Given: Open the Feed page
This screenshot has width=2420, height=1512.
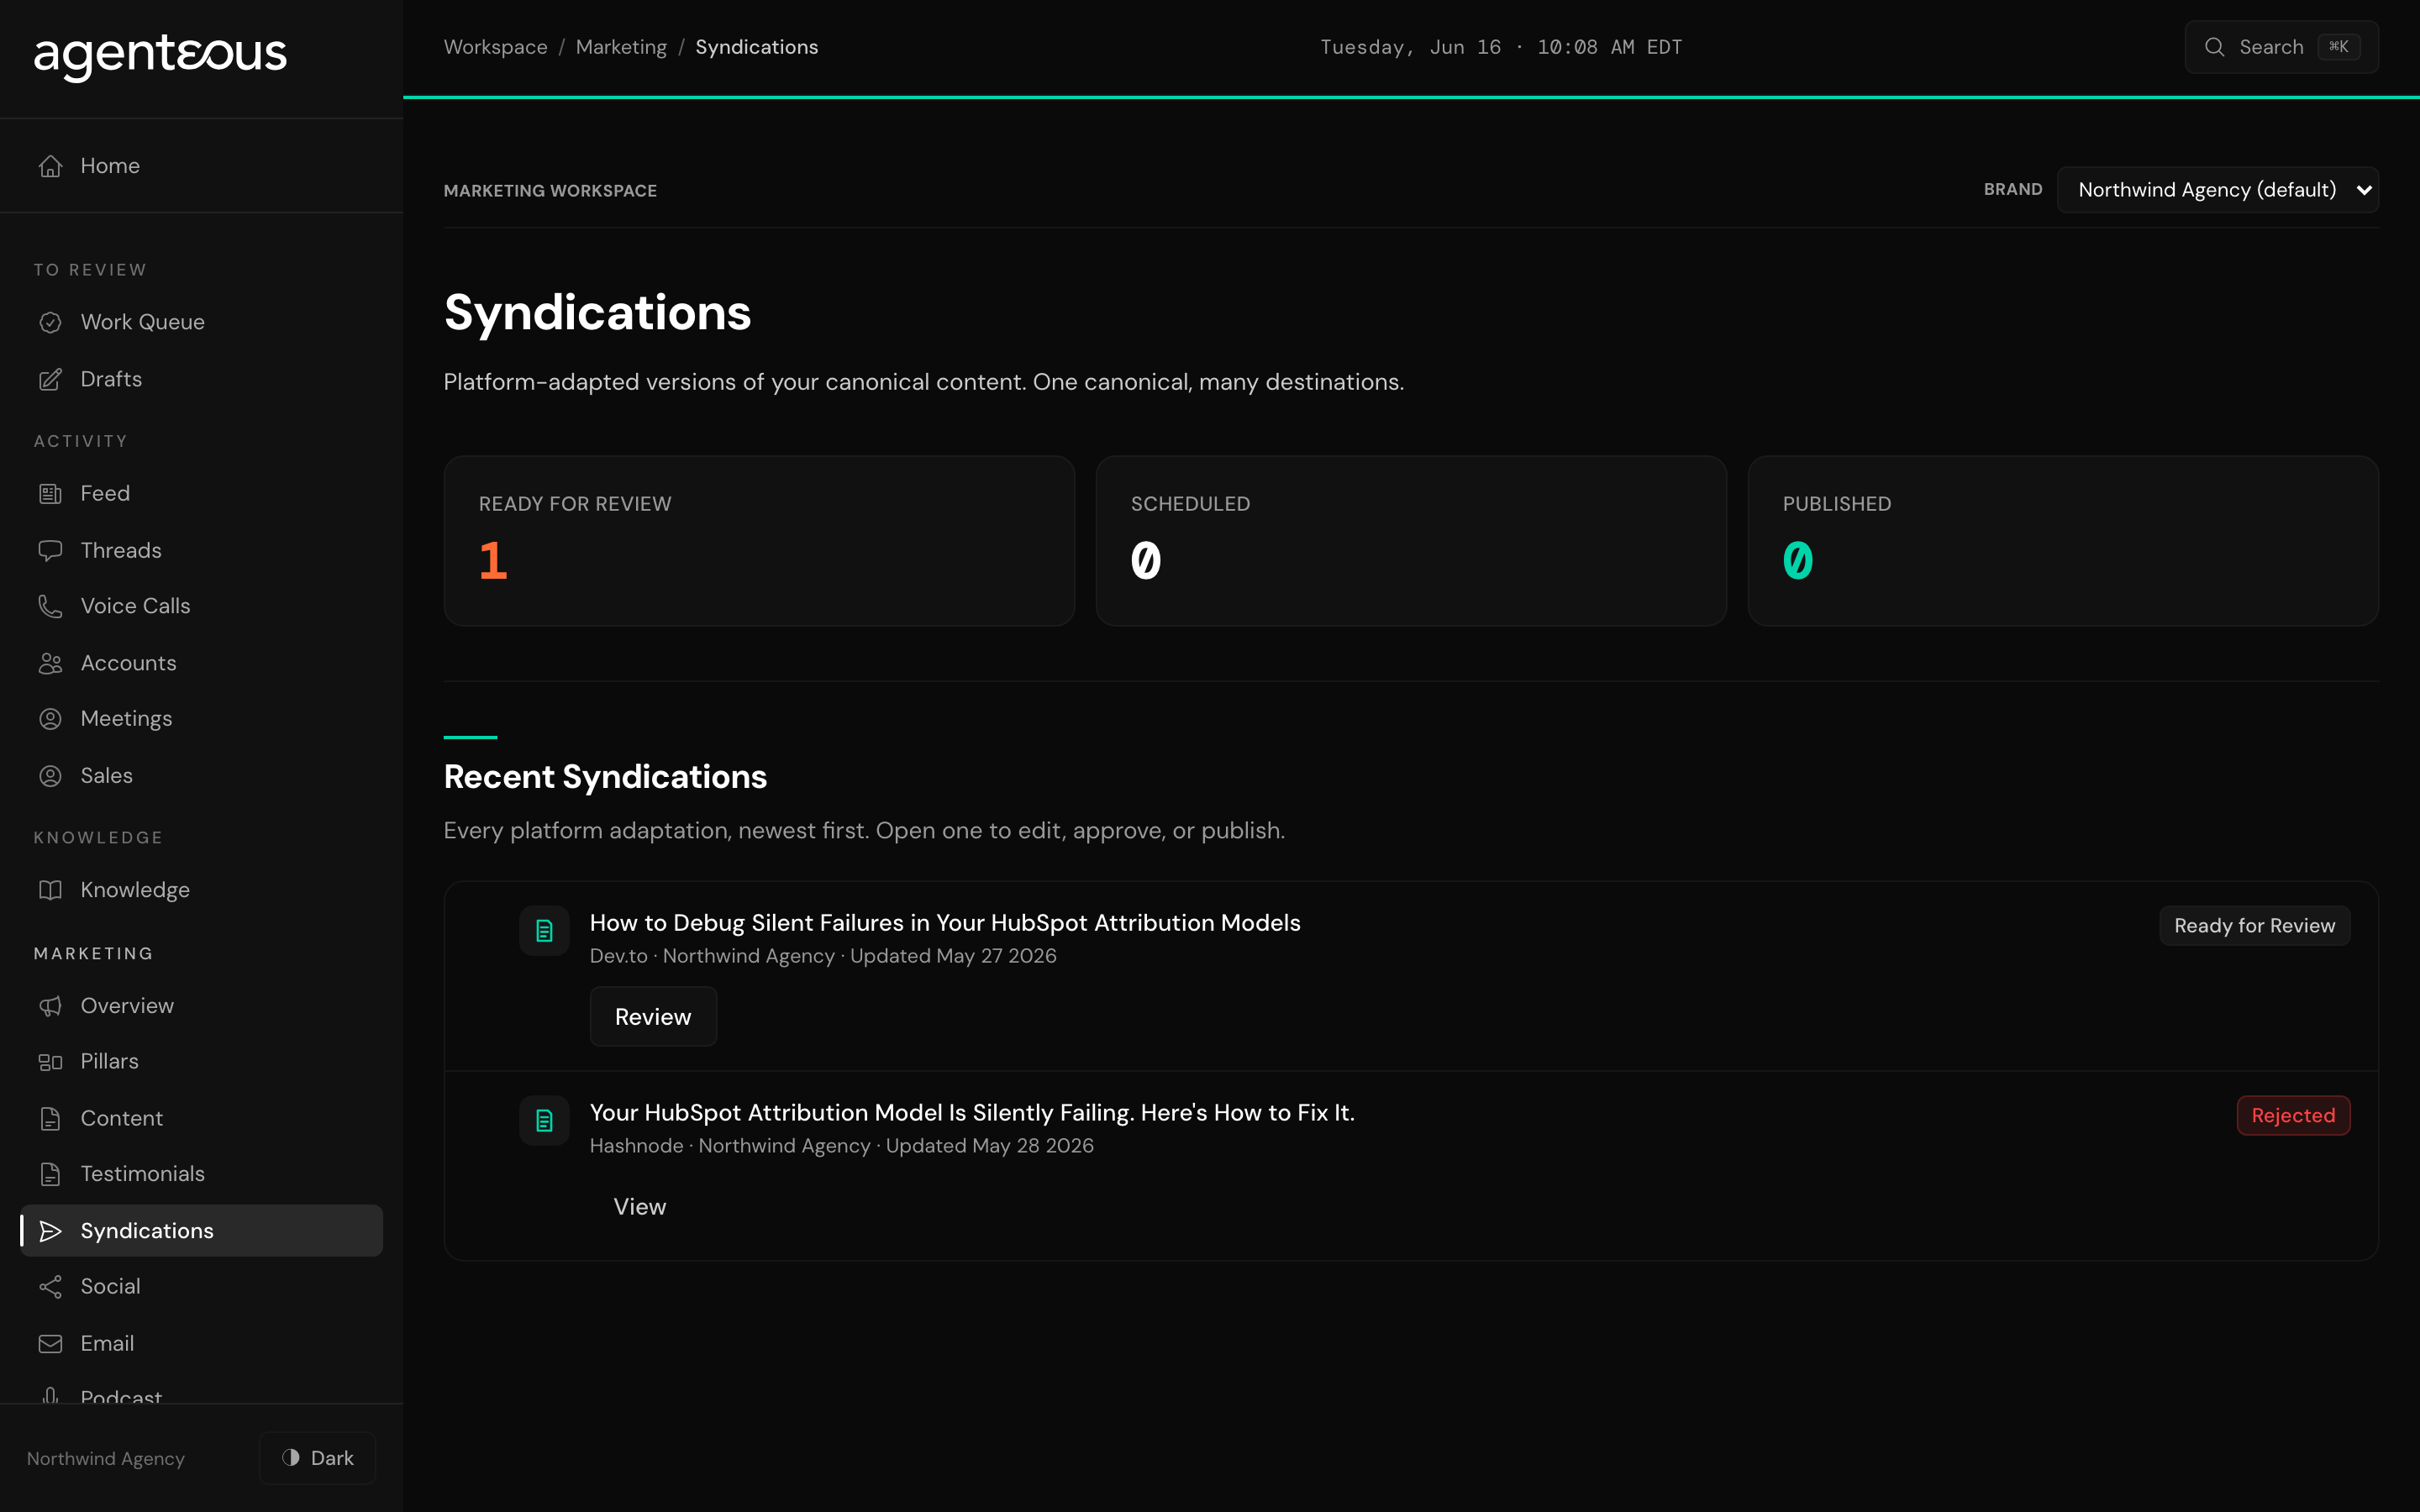Looking at the screenshot, I should [x=201, y=493].
